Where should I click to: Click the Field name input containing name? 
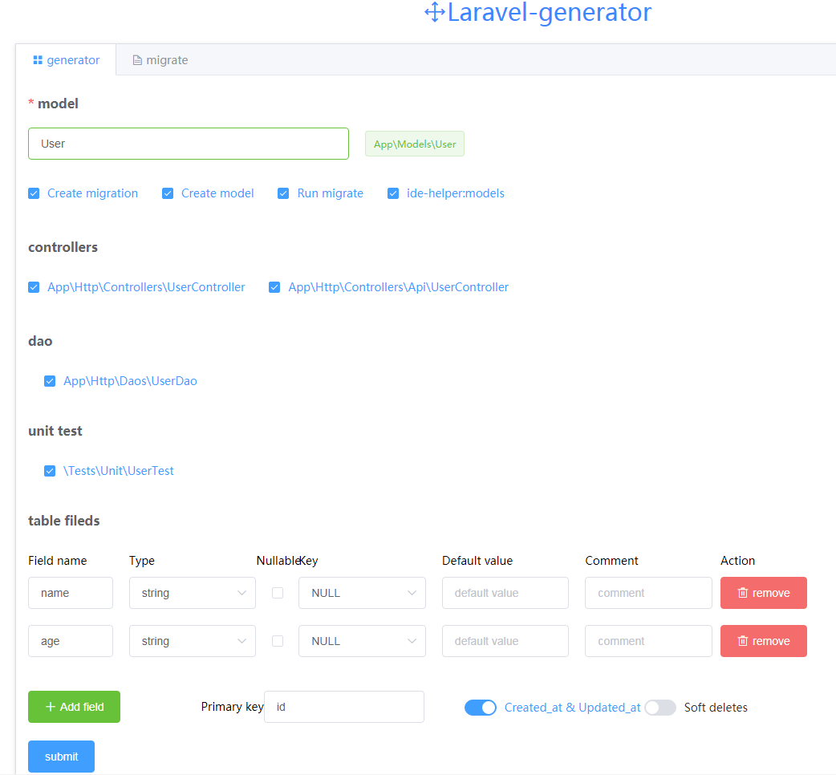point(71,593)
